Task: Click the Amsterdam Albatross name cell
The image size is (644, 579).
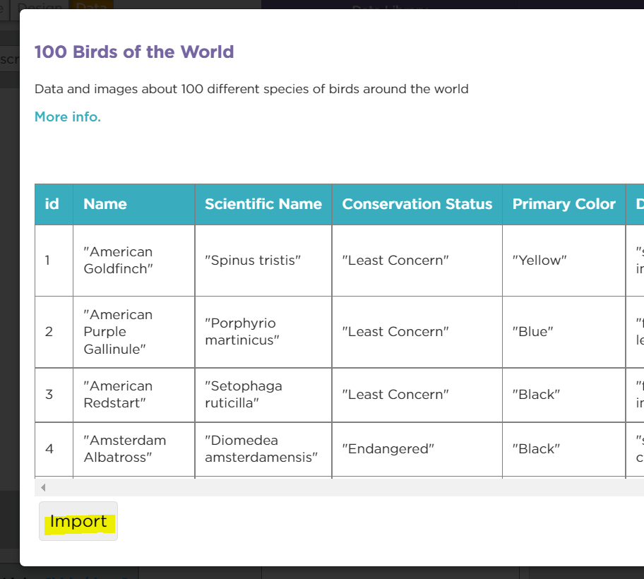Action: tap(125, 449)
